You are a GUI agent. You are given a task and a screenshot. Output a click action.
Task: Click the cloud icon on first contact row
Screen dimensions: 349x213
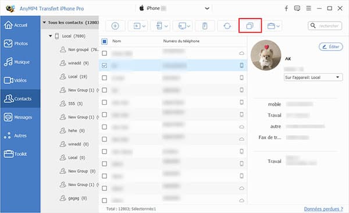tap(241, 54)
